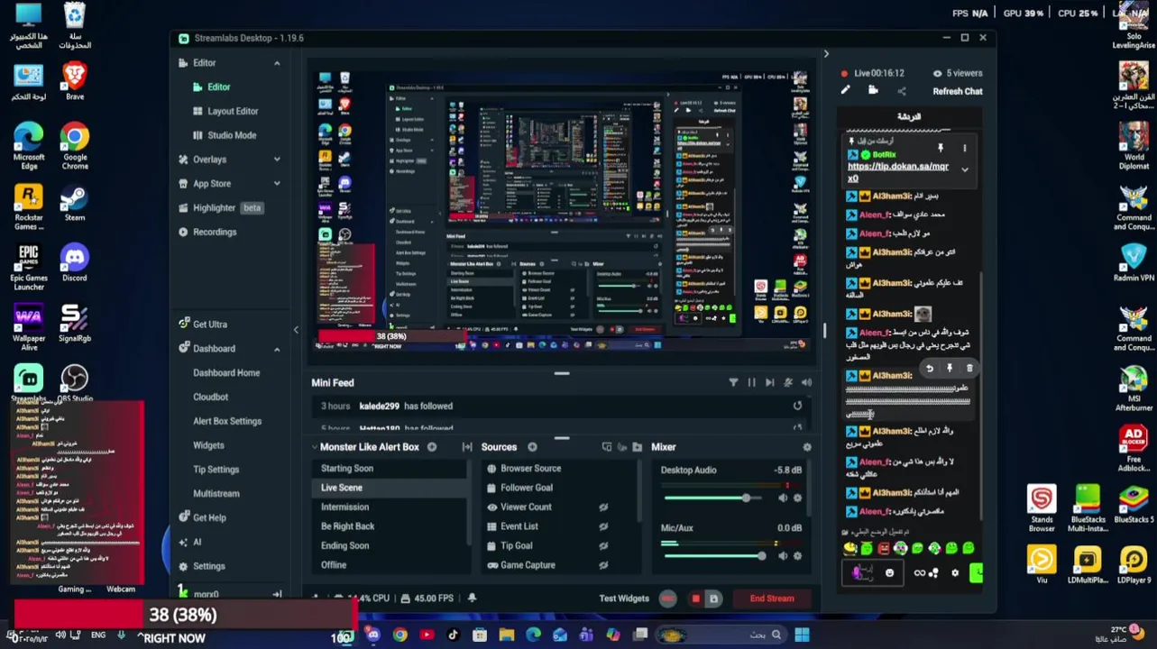Switch to the Intermission scene
1157x649 pixels.
[344, 507]
